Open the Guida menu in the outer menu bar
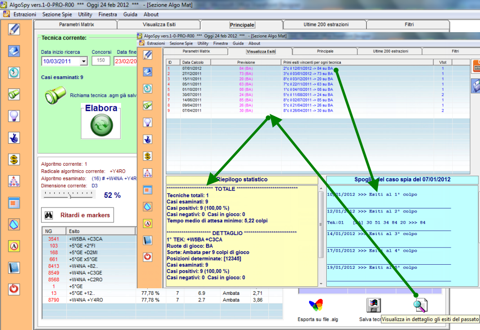Viewport: 480px width, 330px height. tap(130, 15)
